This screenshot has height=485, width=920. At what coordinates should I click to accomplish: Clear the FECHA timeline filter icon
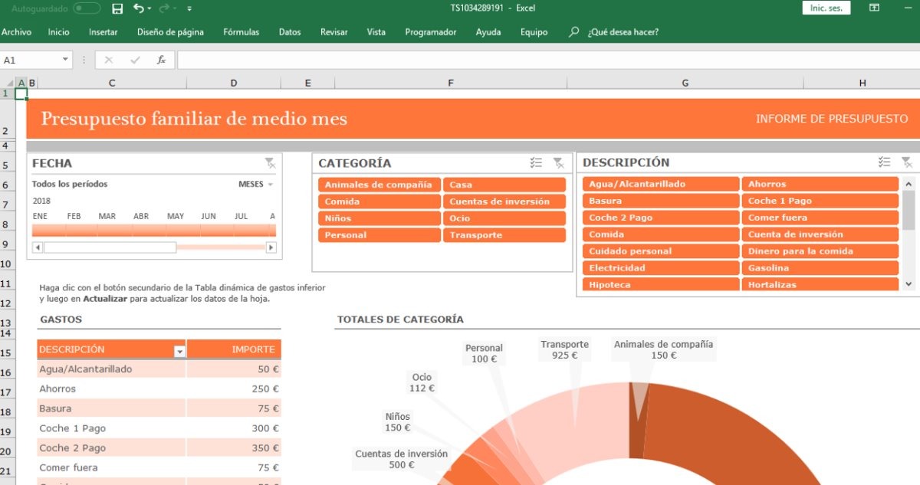(270, 163)
